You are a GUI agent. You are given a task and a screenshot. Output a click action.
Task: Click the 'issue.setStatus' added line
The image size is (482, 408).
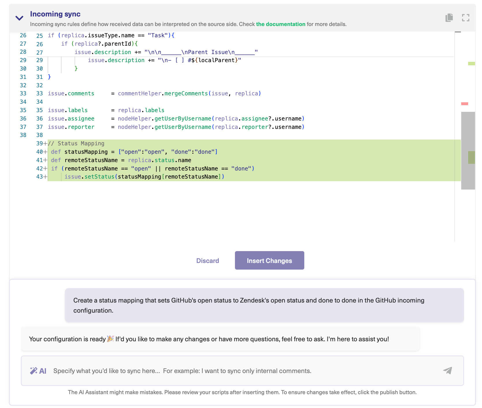[x=144, y=177]
